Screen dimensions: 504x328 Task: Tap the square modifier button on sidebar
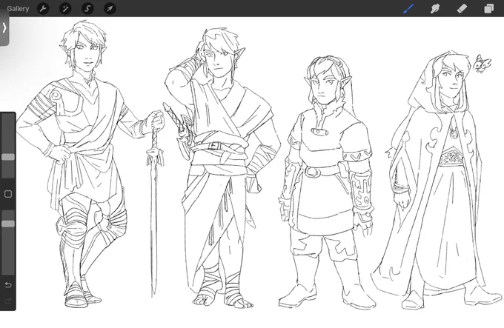(8, 194)
